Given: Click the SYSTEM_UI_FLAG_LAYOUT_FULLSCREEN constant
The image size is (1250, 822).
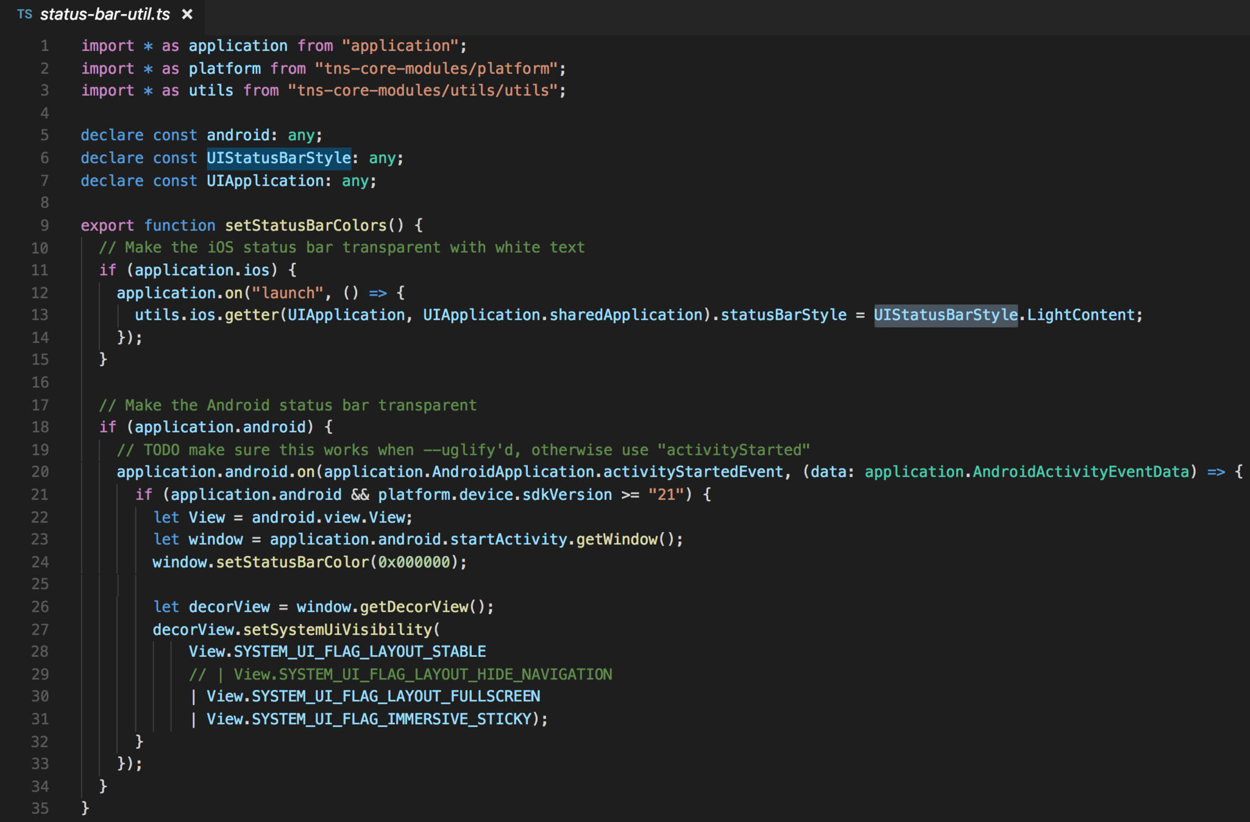Looking at the screenshot, I should [x=396, y=697].
